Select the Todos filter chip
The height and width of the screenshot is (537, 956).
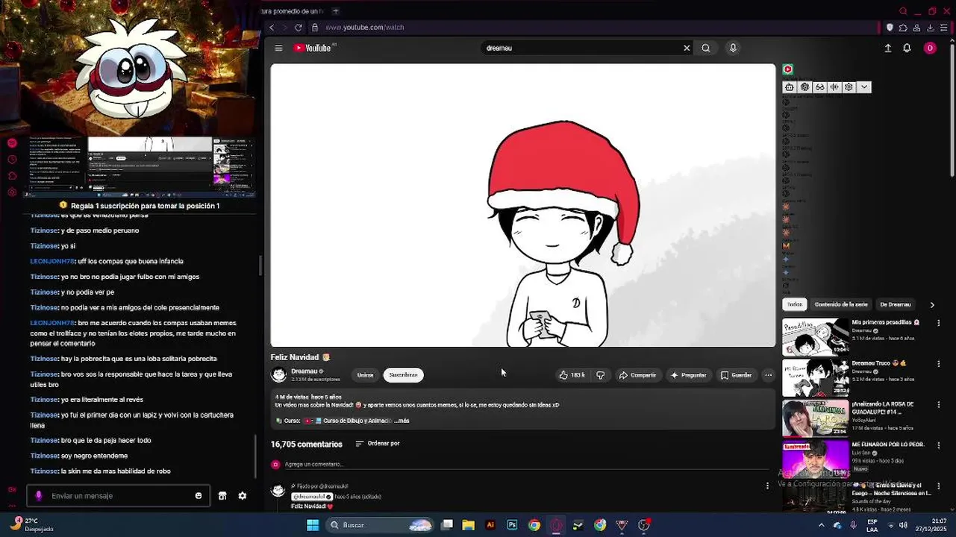795,304
